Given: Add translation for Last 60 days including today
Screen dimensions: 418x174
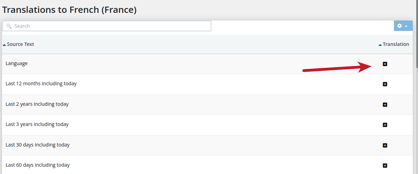Looking at the screenshot, I should tap(385, 166).
